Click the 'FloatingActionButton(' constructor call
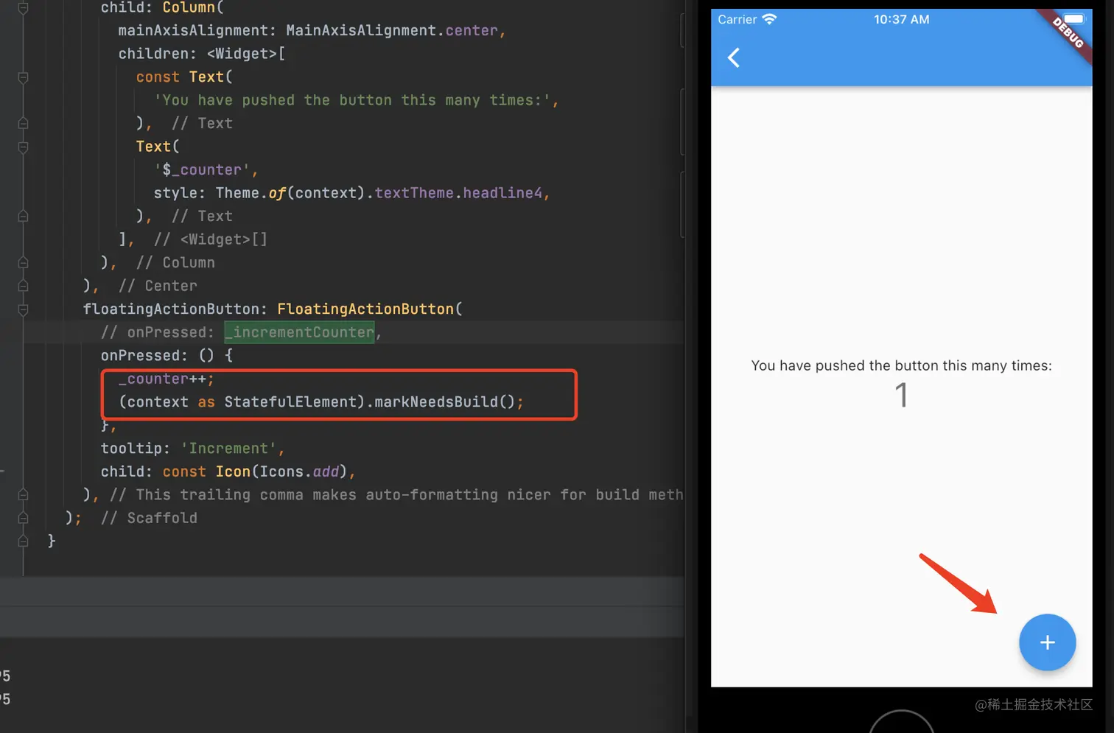Screen dimensions: 1114x733 tap(370, 309)
